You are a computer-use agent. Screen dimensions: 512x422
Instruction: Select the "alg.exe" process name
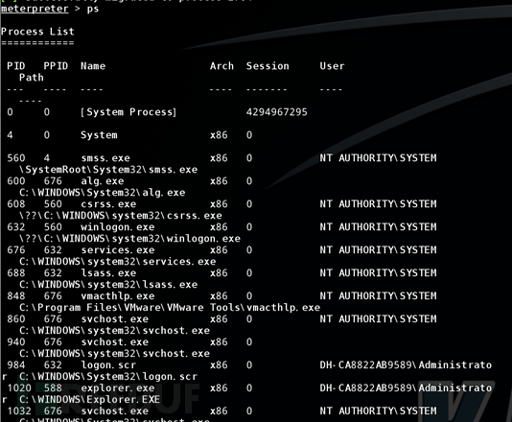tap(103, 181)
